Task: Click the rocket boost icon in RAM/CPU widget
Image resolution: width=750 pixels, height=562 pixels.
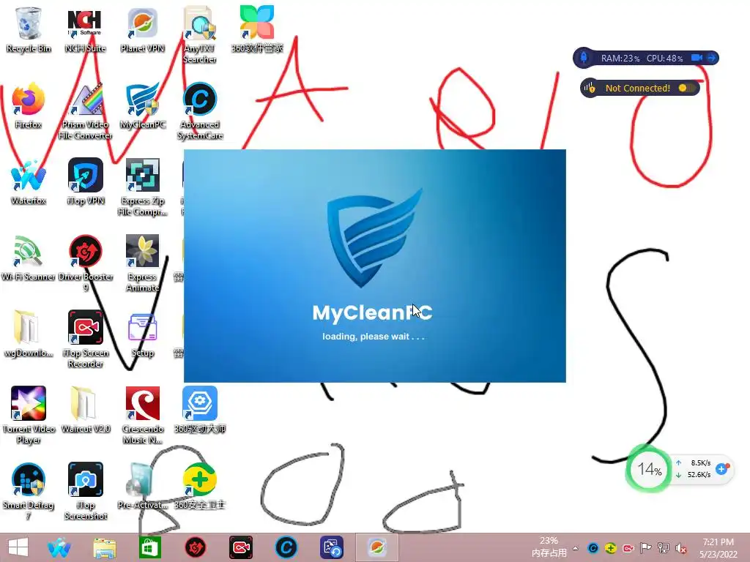Action: pyautogui.click(x=584, y=58)
